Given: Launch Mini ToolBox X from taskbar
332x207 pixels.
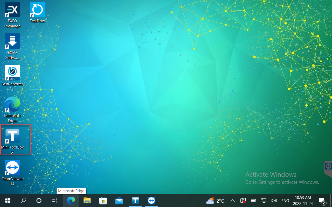Looking at the screenshot, I should pos(135,201).
